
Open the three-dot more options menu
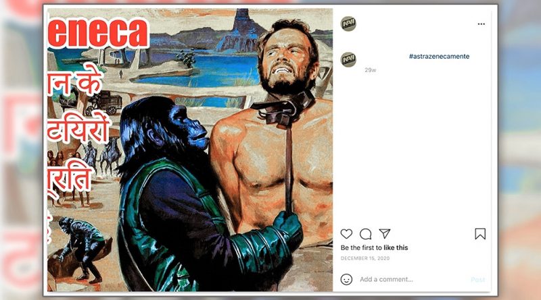(481, 24)
